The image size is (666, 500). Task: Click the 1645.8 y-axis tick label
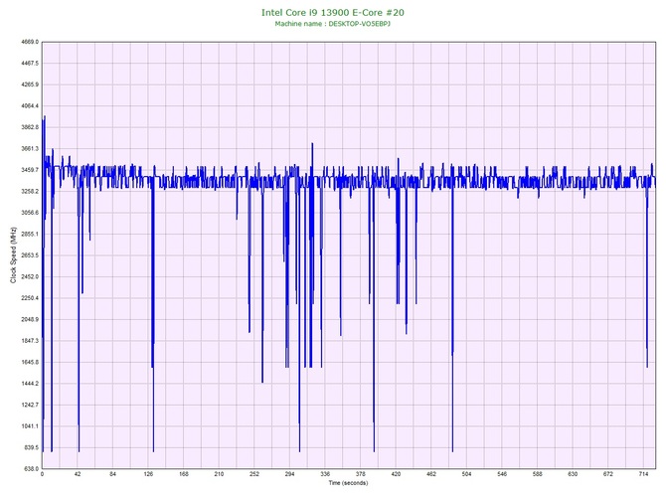click(x=30, y=363)
